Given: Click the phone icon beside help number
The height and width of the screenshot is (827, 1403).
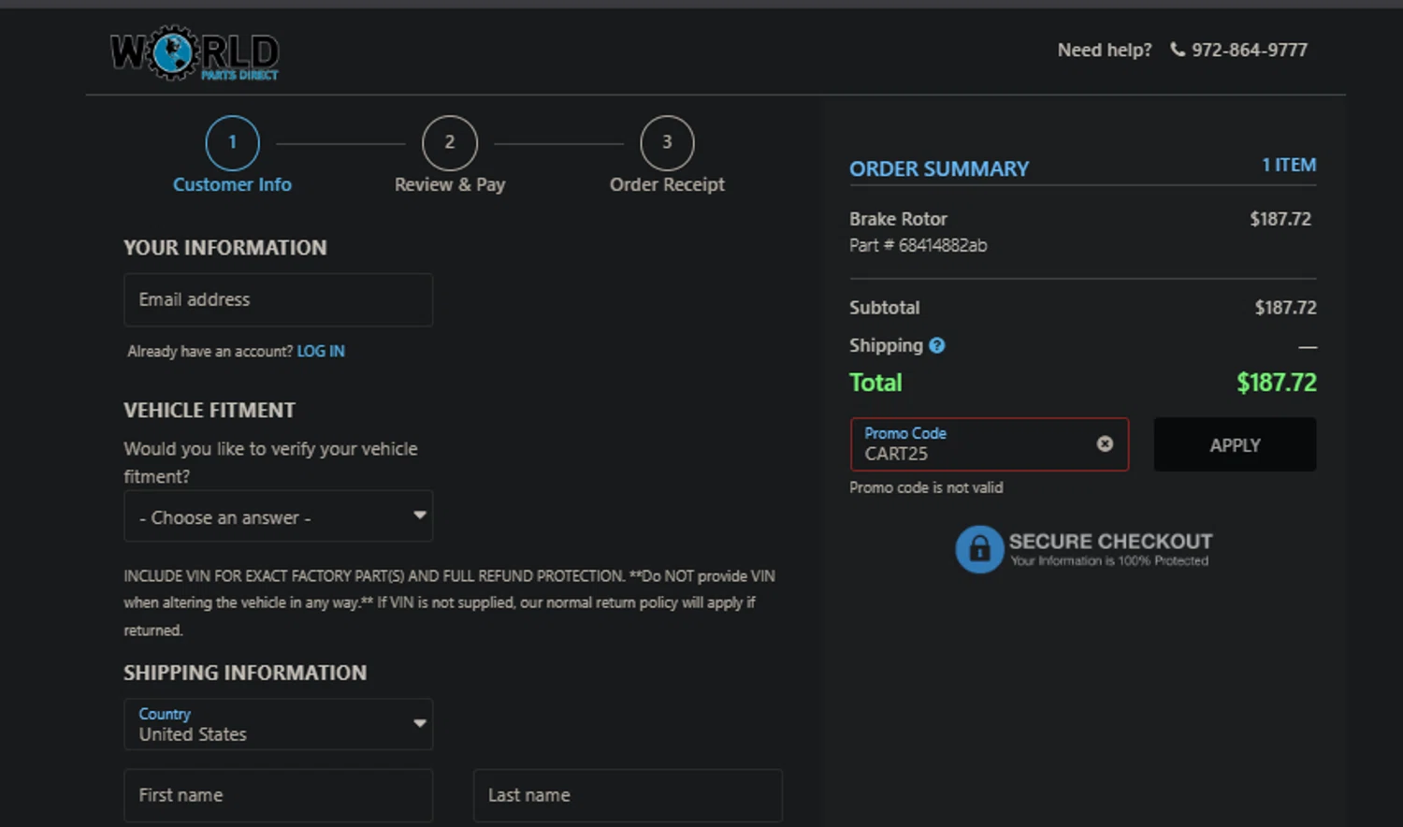Looking at the screenshot, I should click(x=1178, y=50).
